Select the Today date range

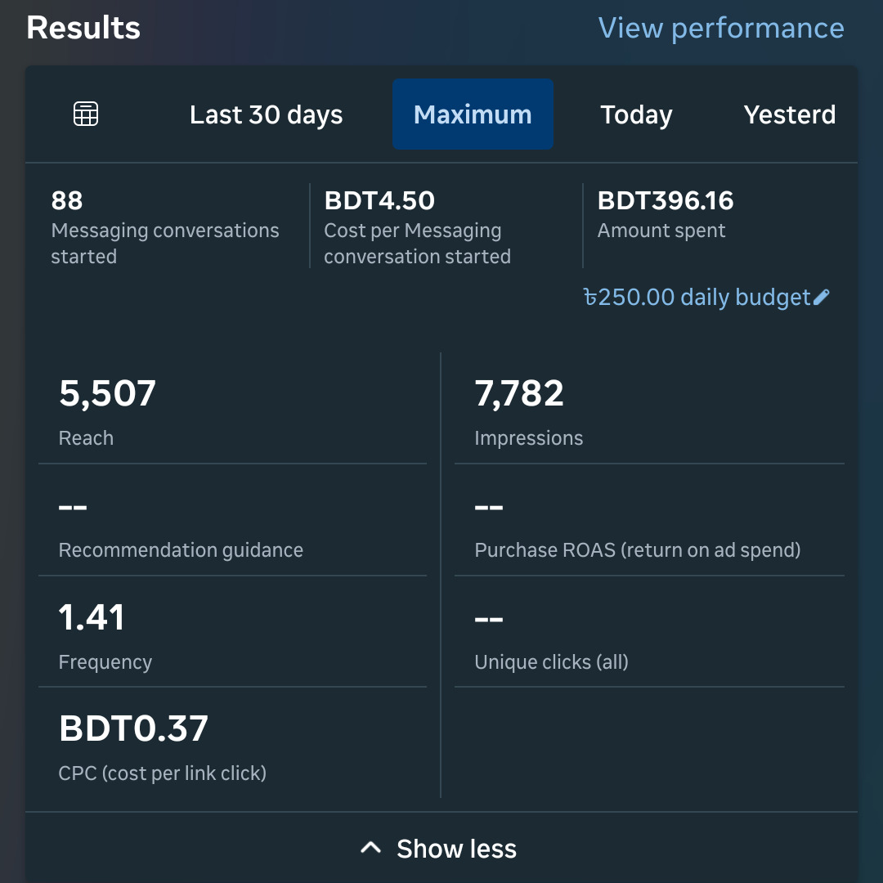636,114
